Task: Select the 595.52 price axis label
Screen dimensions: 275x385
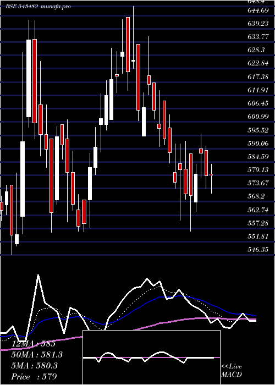Action: [x=258, y=130]
